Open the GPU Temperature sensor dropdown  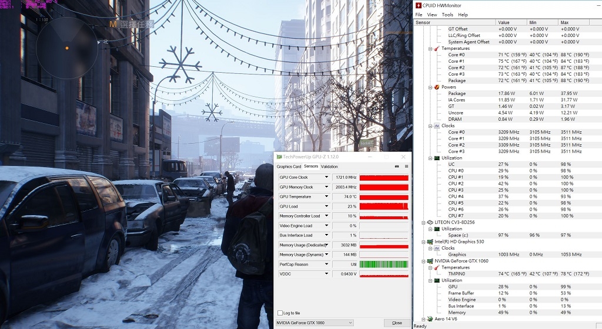[326, 196]
